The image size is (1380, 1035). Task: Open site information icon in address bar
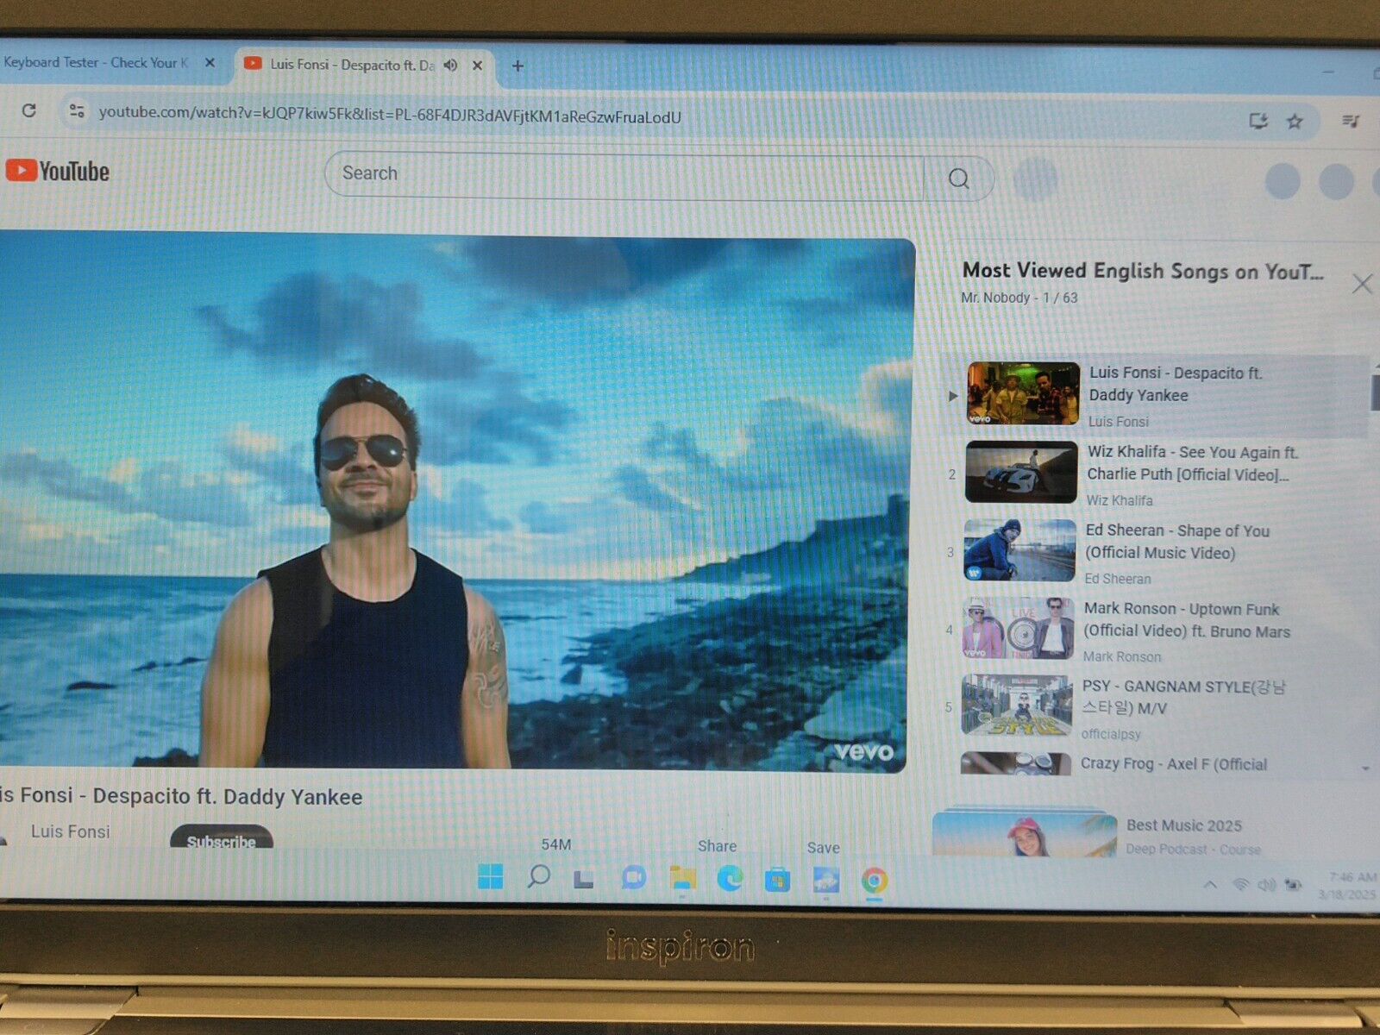click(77, 110)
